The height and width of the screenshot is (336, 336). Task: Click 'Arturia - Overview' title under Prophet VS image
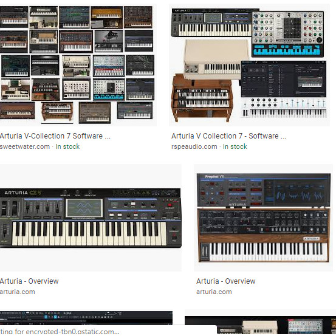[226, 281]
